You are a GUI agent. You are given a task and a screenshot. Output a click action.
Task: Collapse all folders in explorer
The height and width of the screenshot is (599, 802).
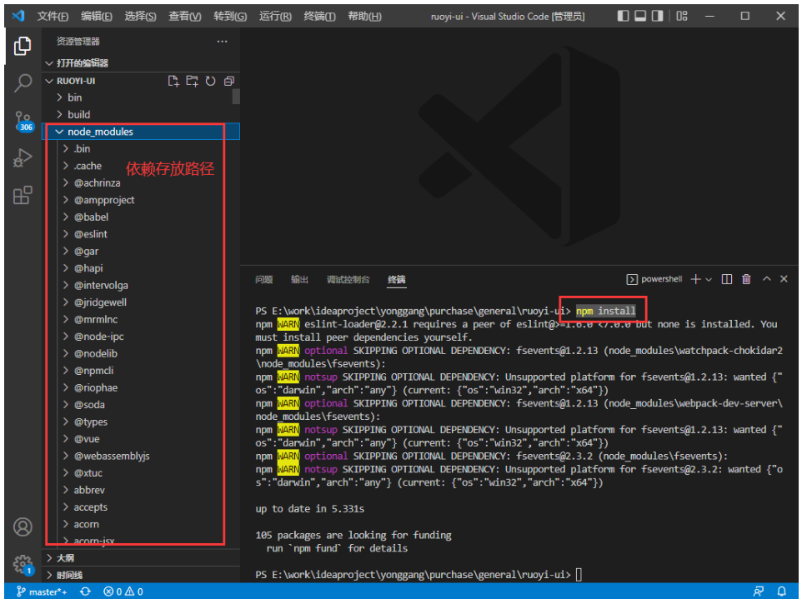coord(228,81)
